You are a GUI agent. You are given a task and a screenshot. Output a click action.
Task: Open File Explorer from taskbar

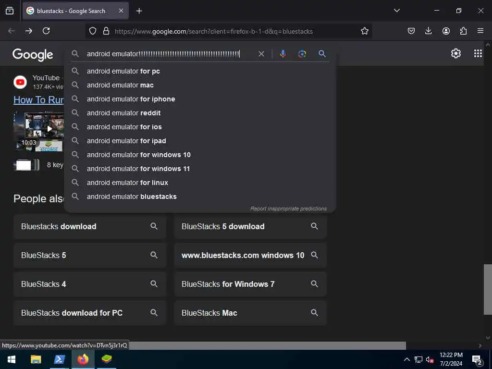pyautogui.click(x=36, y=359)
